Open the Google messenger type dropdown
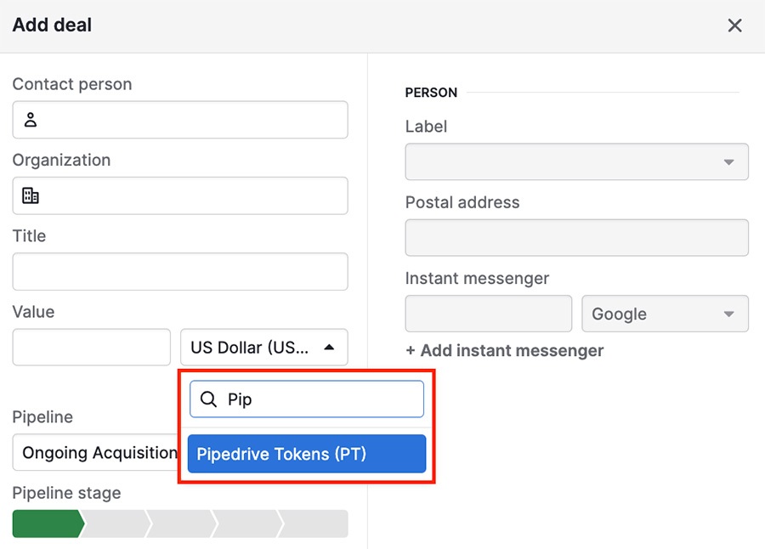Screen dimensions: 765x549 pos(665,314)
